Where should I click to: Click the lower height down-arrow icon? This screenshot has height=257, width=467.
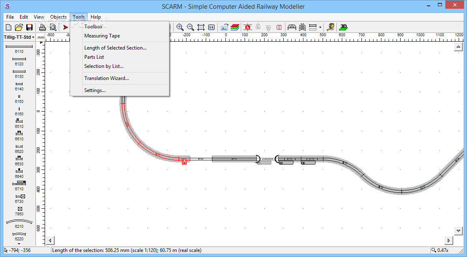tap(268, 28)
